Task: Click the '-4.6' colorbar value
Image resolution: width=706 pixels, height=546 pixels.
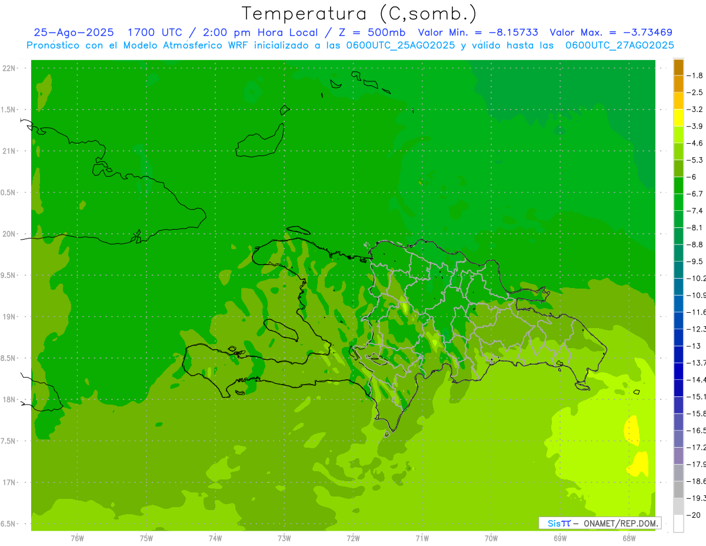Action: pos(694,143)
